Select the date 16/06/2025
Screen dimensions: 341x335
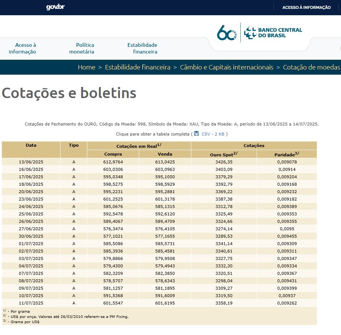(x=31, y=169)
